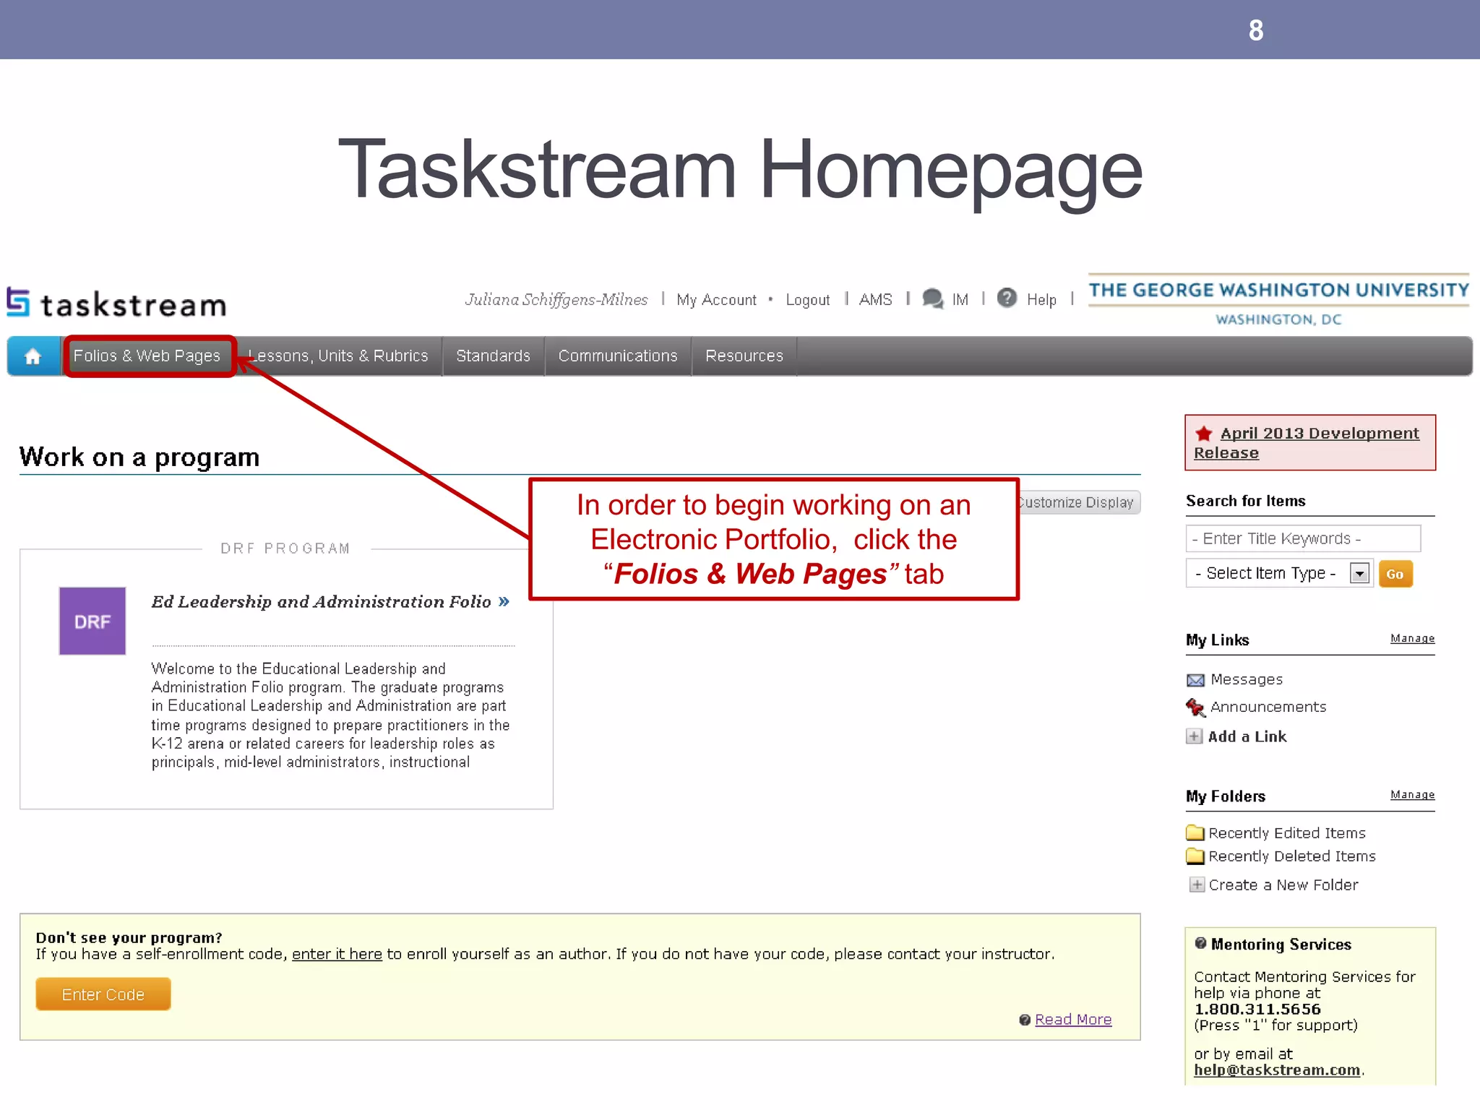Click the IM text link

[960, 299]
